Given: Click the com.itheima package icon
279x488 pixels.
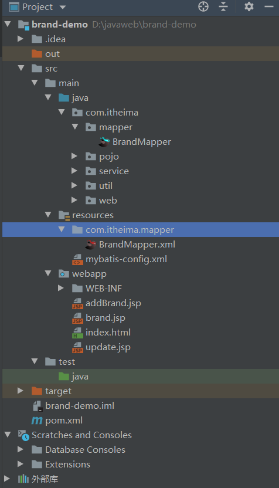Looking at the screenshot, I should click(x=77, y=113).
